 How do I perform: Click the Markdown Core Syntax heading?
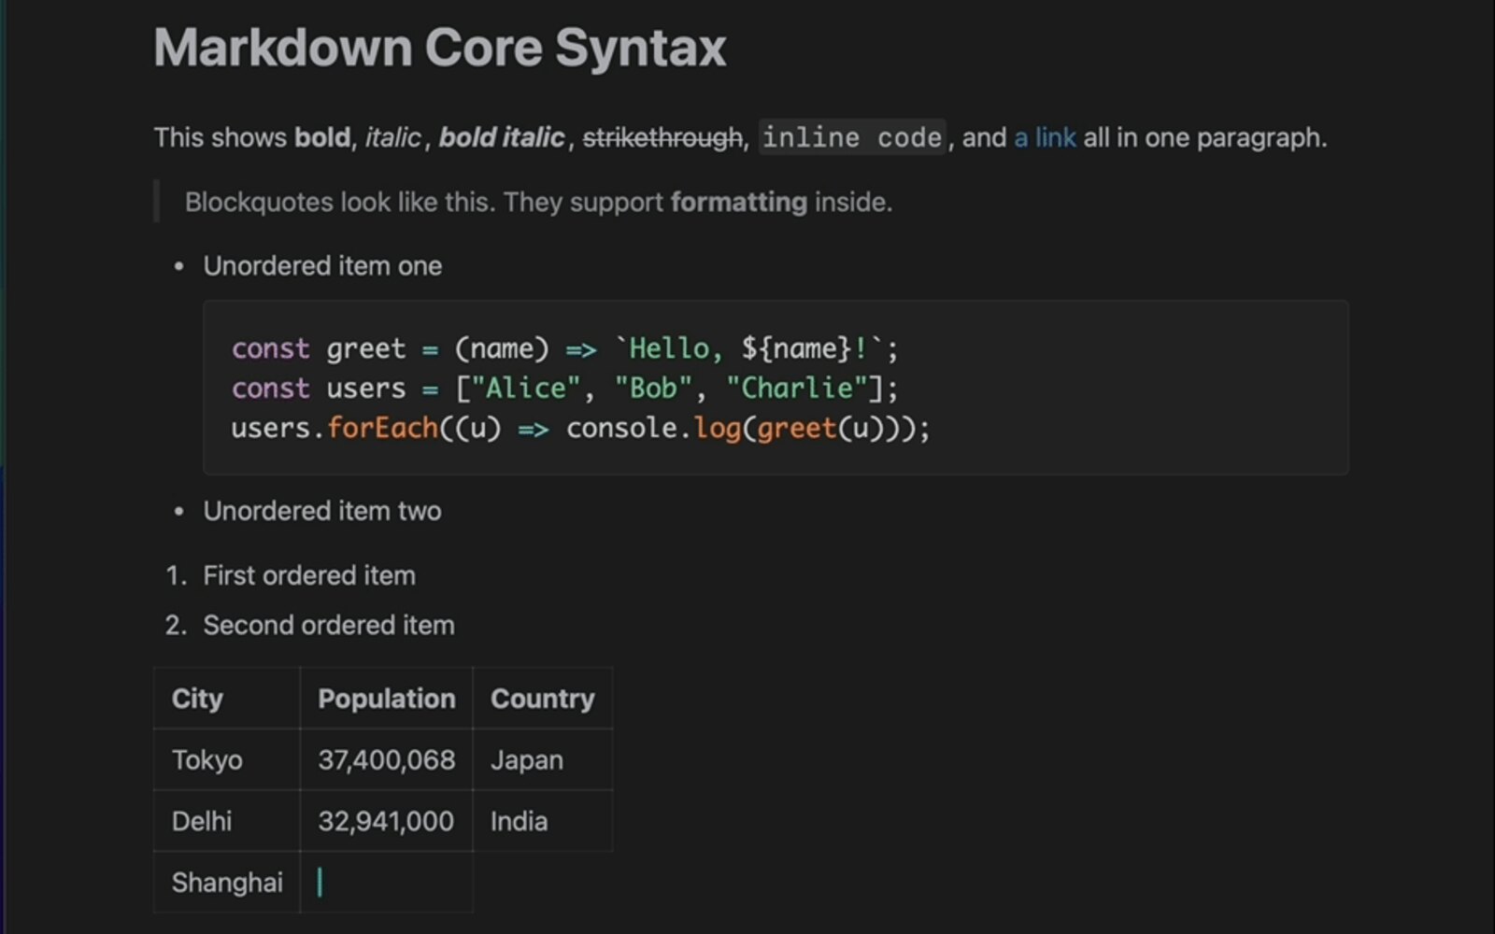tap(440, 47)
